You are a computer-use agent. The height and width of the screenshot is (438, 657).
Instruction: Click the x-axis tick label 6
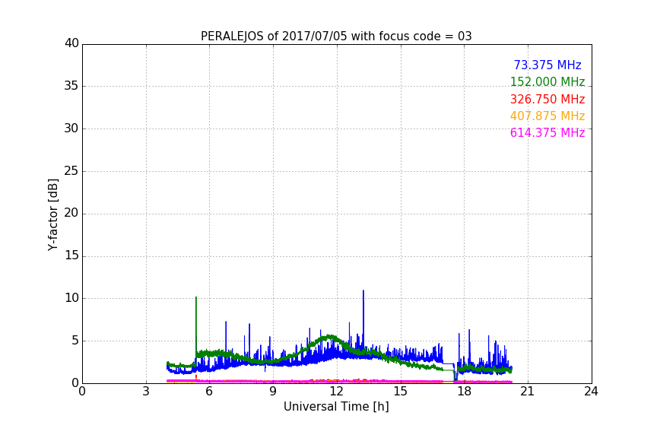pos(209,392)
